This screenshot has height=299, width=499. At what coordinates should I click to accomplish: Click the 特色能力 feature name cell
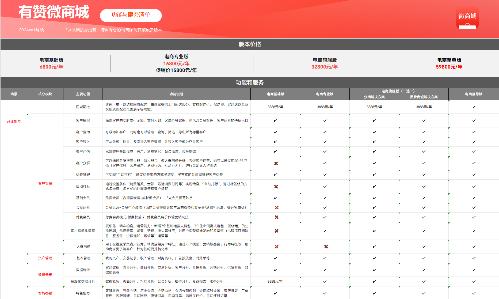click(83, 293)
